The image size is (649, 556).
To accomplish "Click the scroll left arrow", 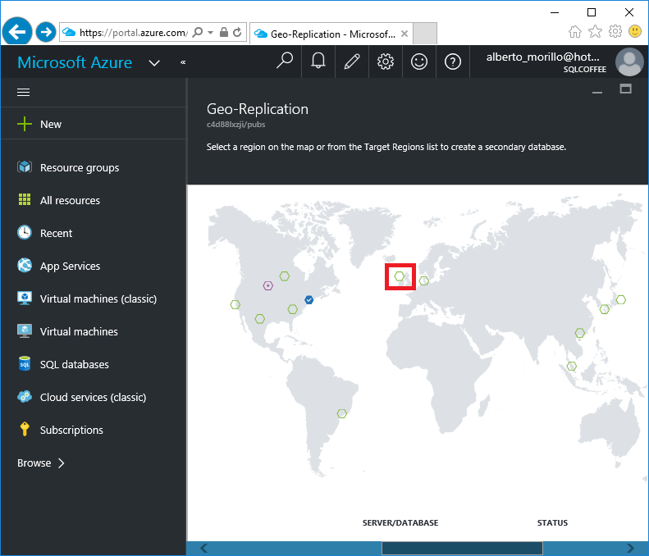I will pyautogui.click(x=203, y=548).
